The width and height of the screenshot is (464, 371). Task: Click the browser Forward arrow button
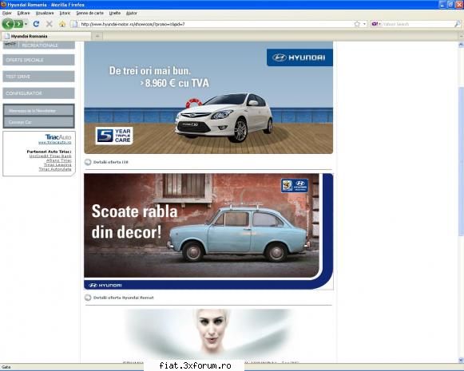[18, 24]
